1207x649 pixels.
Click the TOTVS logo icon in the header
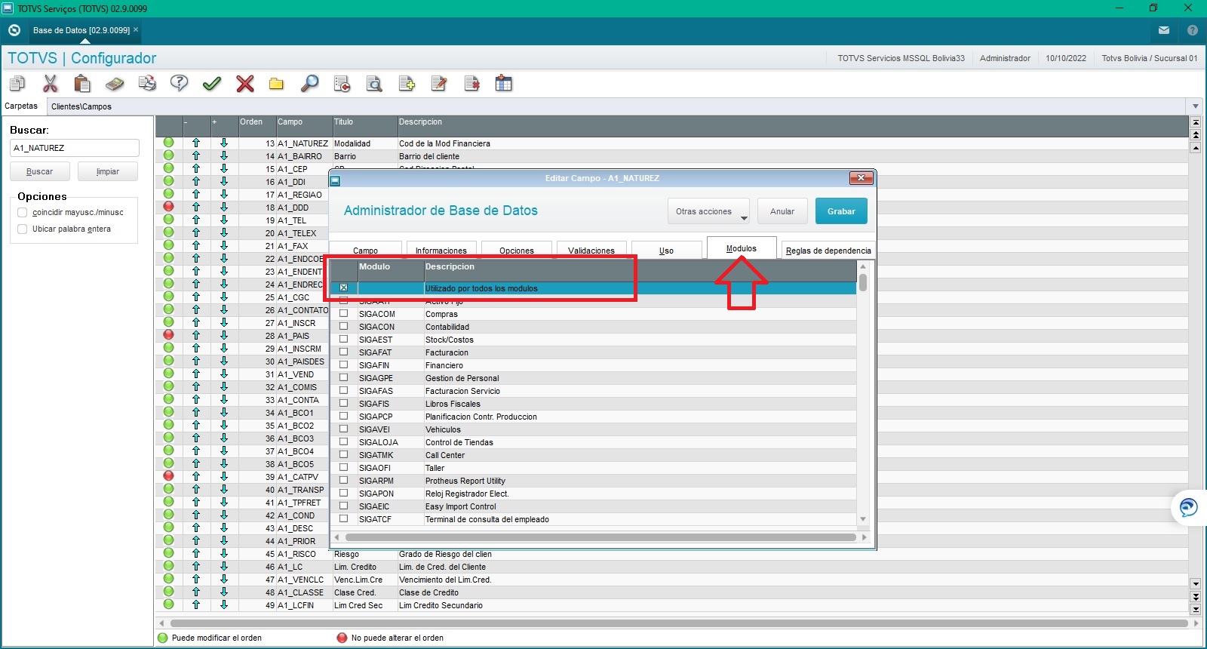(x=14, y=30)
